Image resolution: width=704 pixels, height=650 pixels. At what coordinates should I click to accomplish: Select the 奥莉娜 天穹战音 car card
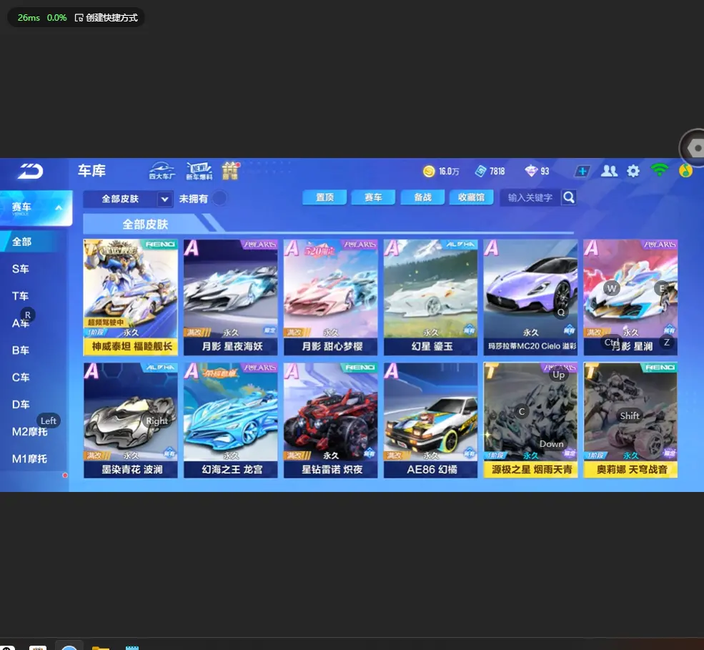630,420
